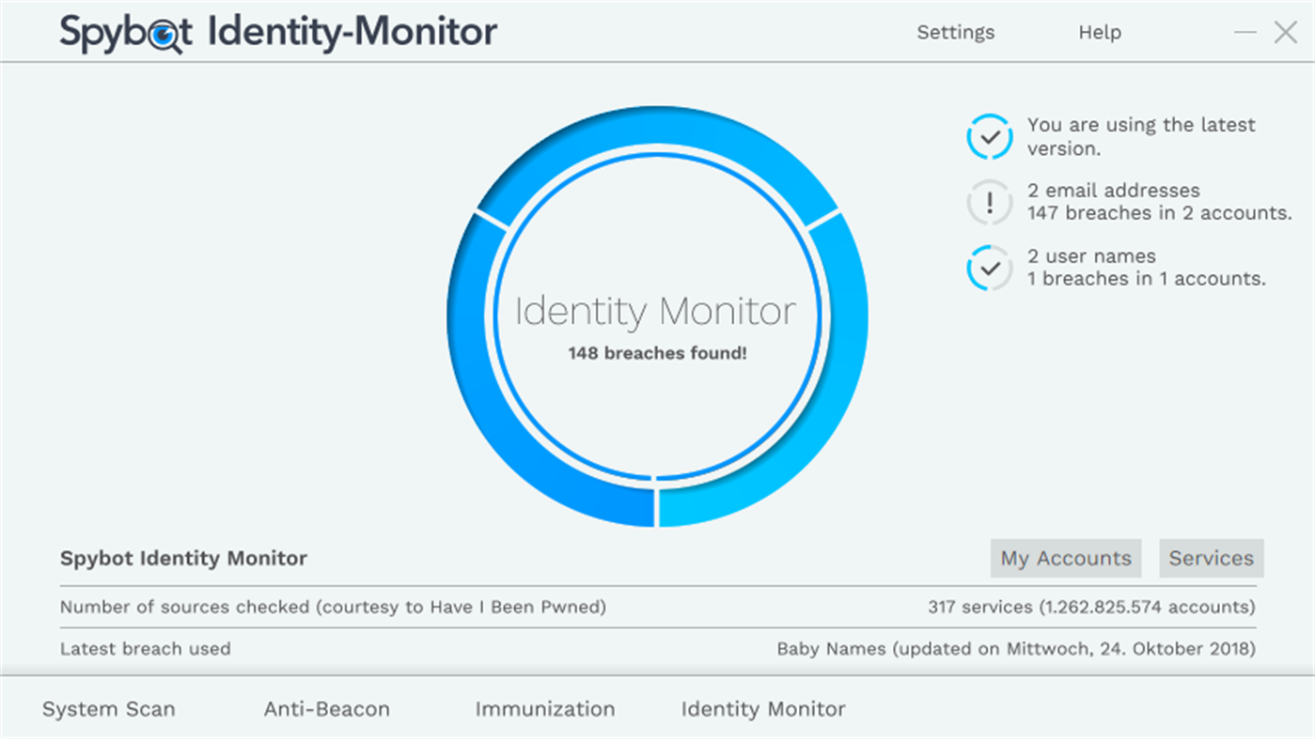The width and height of the screenshot is (1315, 739).
Task: Click the '148 breaches found!' status text
Action: point(655,354)
